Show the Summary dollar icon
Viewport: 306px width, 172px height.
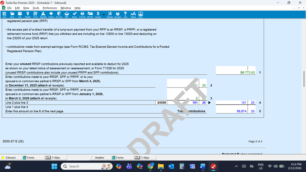click(x=98, y=15)
